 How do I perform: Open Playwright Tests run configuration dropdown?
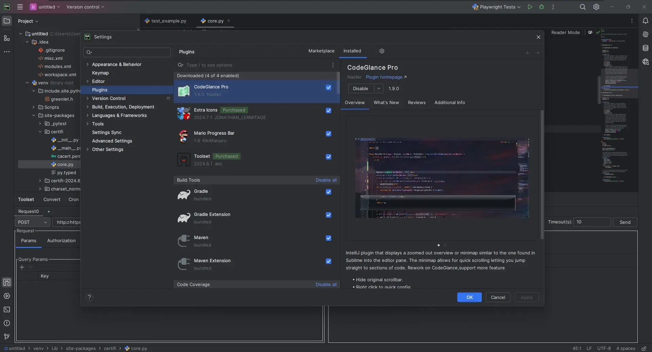[496, 7]
